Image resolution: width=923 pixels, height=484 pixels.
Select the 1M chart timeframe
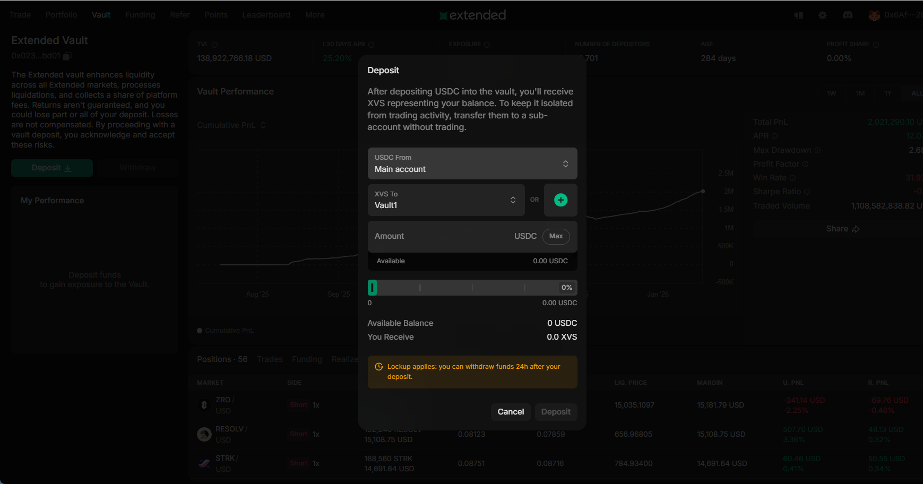[860, 93]
